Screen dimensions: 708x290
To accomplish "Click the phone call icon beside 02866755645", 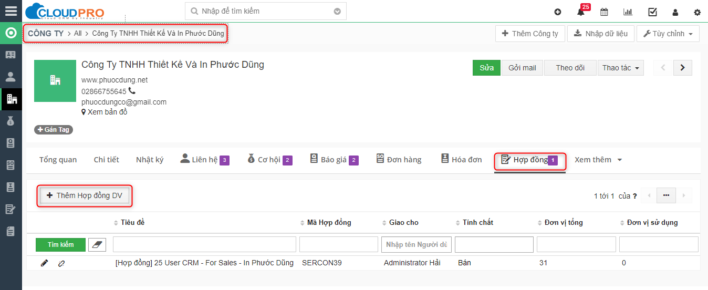I will (x=132, y=91).
